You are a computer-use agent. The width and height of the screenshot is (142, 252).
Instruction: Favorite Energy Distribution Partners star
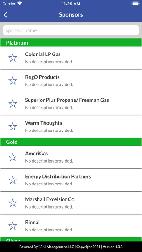tap(13, 180)
